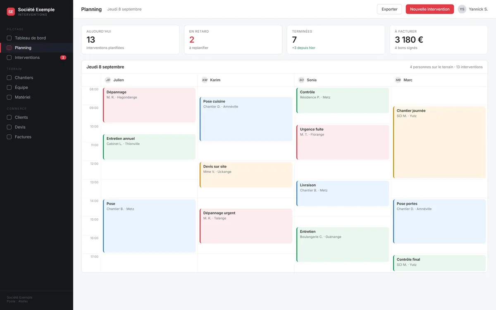The width and height of the screenshot is (496, 310).
Task: Click the 12:00 time label
Action: pos(94,164)
